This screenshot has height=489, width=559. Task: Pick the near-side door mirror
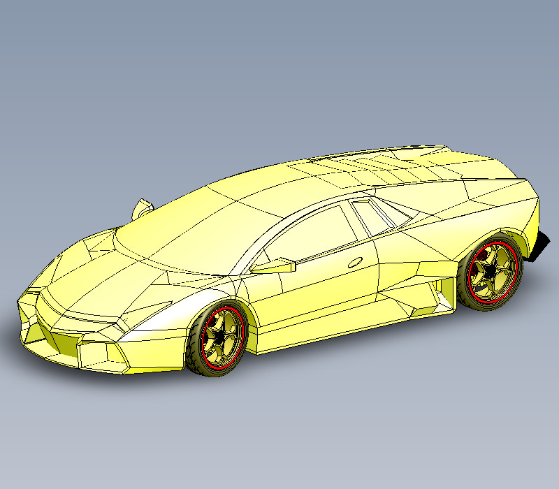tap(273, 266)
